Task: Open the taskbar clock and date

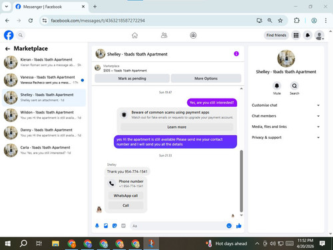Action: [305, 243]
